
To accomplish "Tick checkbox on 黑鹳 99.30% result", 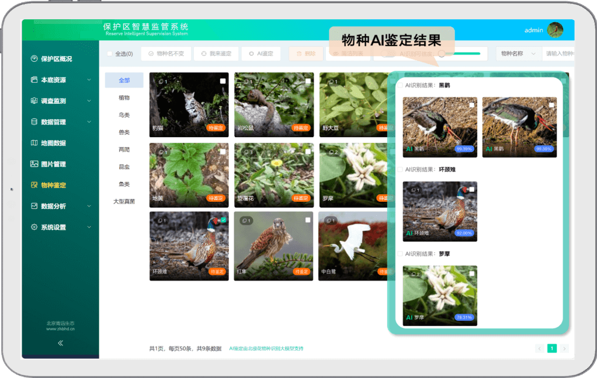I will 551,105.
